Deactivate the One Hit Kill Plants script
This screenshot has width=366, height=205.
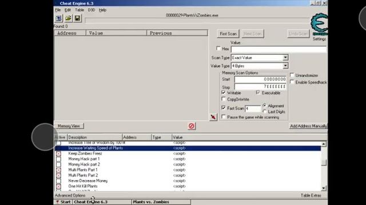[x=58, y=186]
